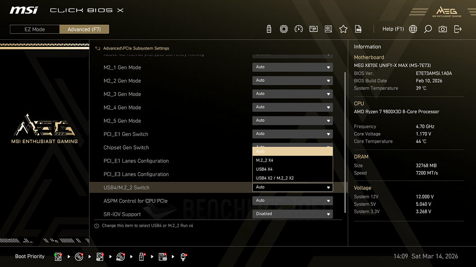Choose USB4 X4 option in list
476x267 pixels.
292,169
